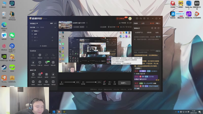Open speaker device dropdown arrow
This screenshot has height=114, width=203.
pyautogui.click(x=85, y=82)
